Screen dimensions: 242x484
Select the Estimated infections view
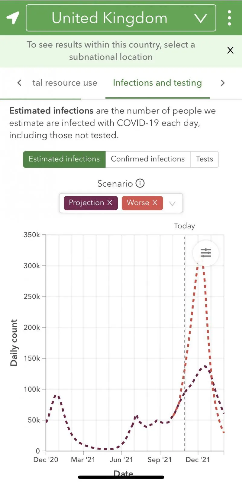(64, 159)
